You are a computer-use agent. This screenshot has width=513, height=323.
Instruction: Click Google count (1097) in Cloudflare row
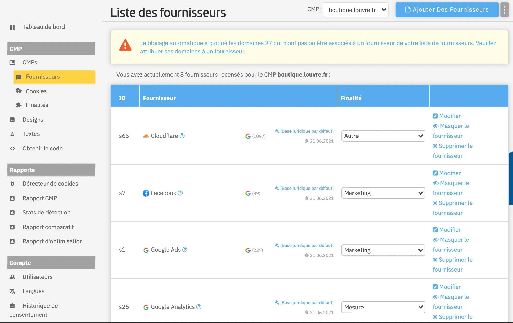(255, 136)
